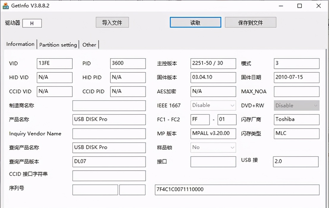Select the Toshiba flash vendor field

coord(296,120)
